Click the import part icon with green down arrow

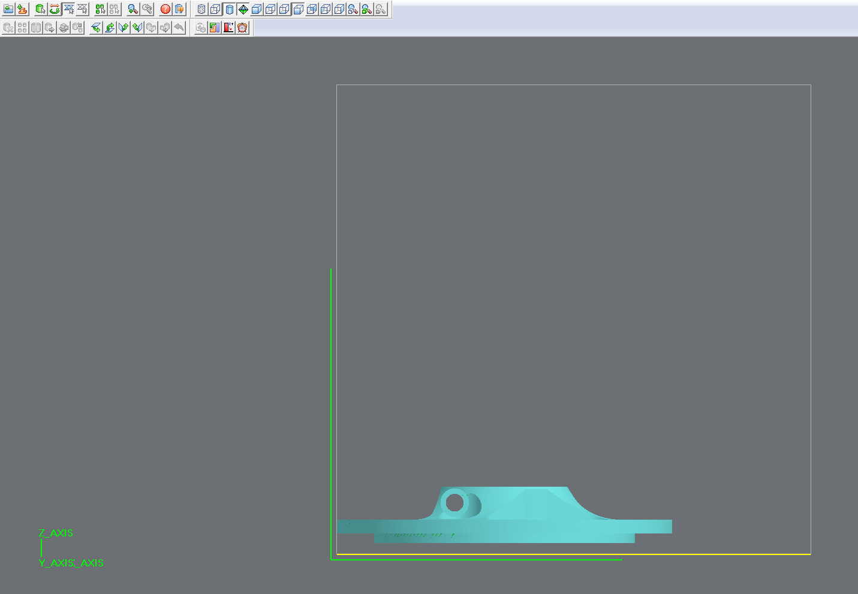[x=22, y=9]
